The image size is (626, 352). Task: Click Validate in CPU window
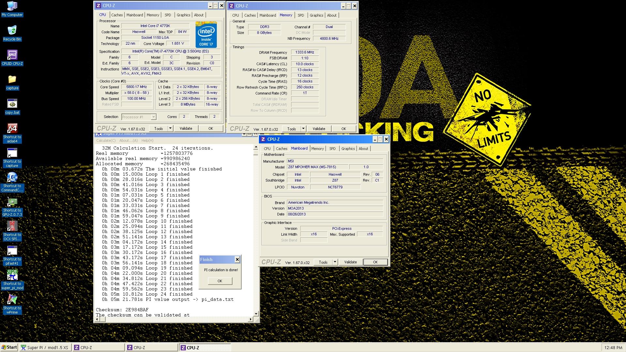click(186, 128)
